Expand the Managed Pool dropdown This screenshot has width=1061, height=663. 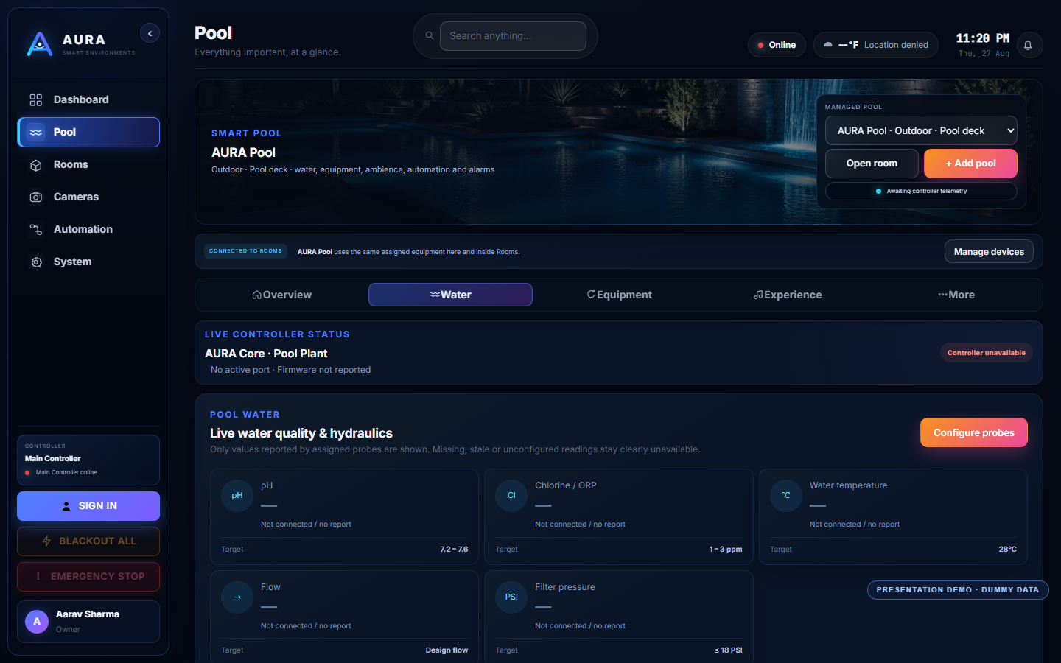pyautogui.click(x=921, y=130)
